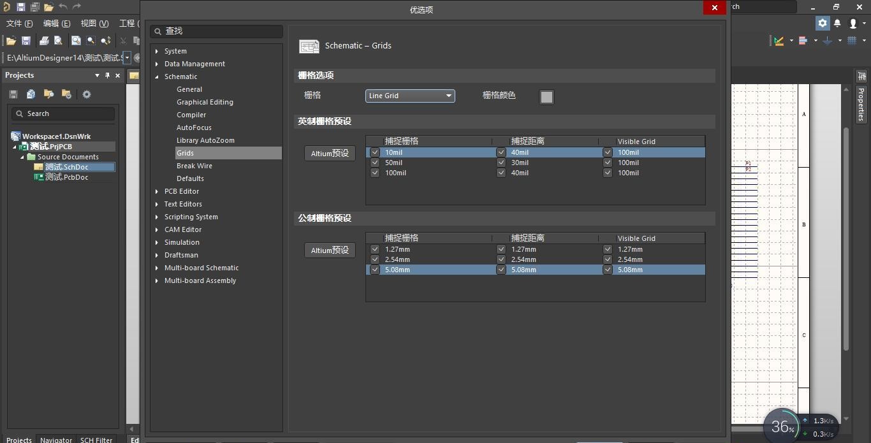871x443 pixels.
Task: Click the align objects toolbar icon
Action: (803, 41)
